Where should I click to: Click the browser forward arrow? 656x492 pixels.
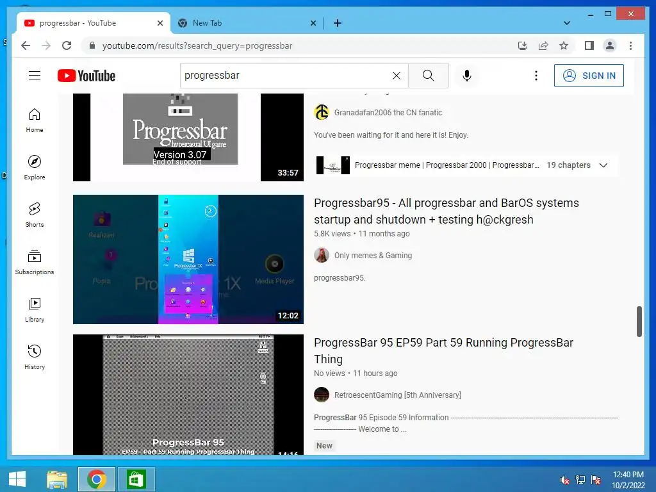46,45
